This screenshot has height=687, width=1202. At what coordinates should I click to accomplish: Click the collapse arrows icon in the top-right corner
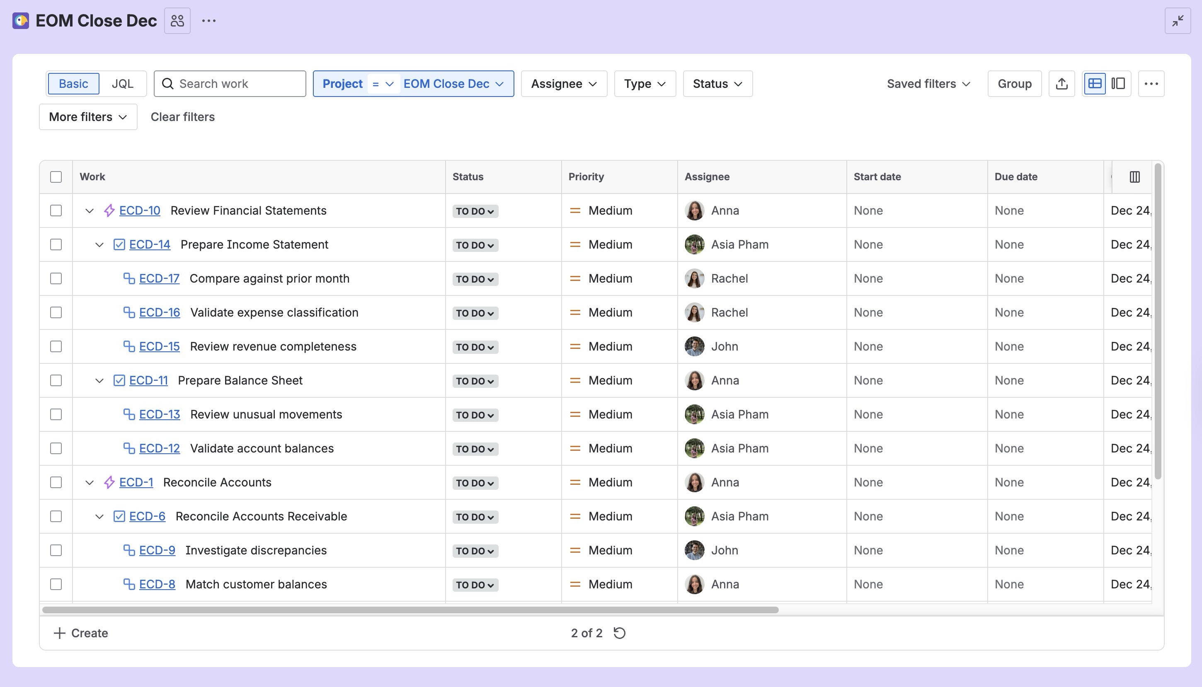tap(1178, 21)
